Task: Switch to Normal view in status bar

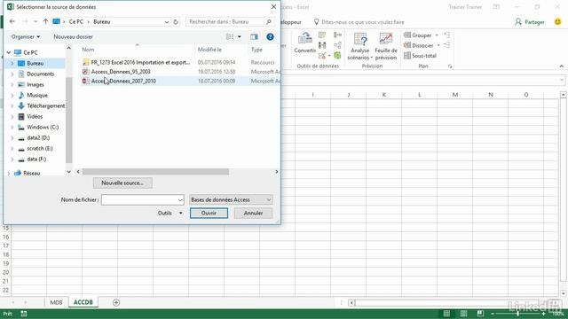Action: tap(446, 314)
